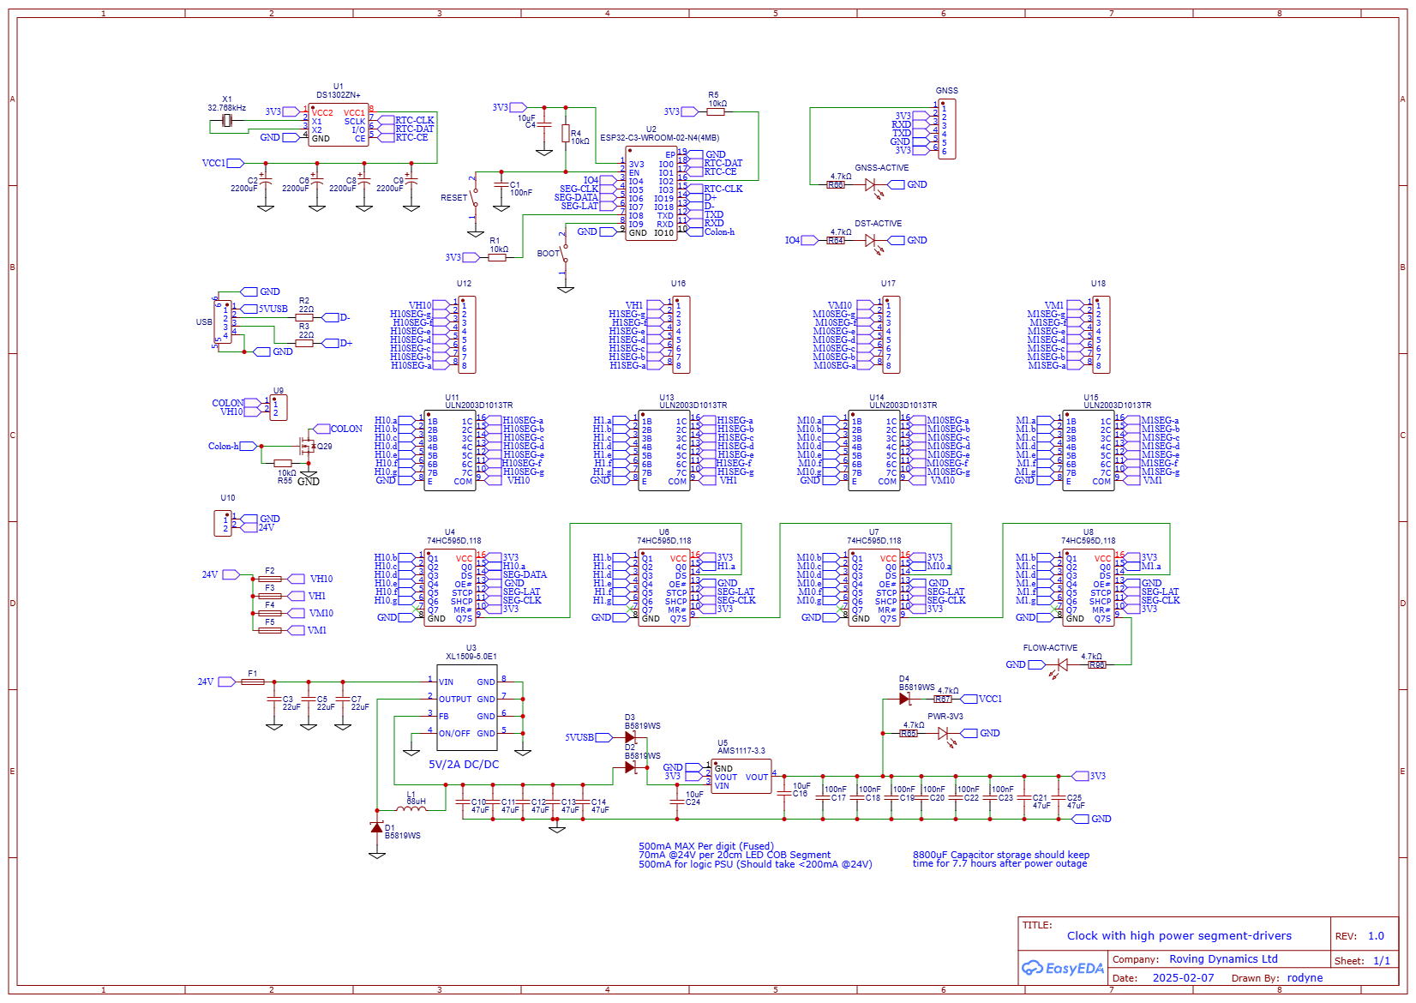Click the 32.768kHz crystal value

click(x=226, y=108)
